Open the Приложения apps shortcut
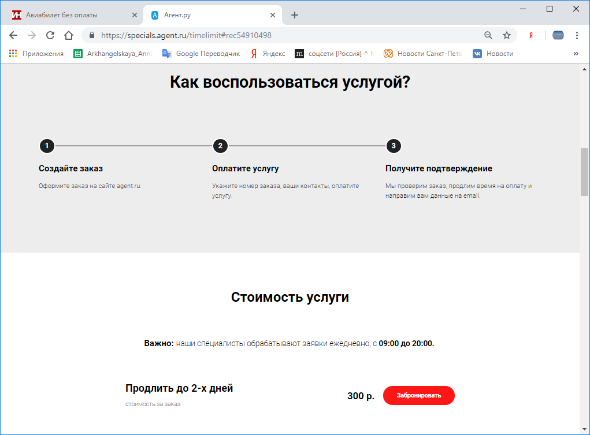Image resolution: width=590 pixels, height=435 pixels. click(x=36, y=54)
